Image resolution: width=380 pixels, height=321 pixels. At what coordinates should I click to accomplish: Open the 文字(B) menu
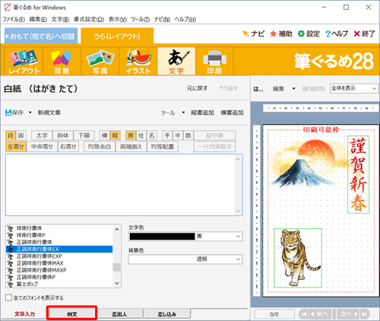pos(60,19)
